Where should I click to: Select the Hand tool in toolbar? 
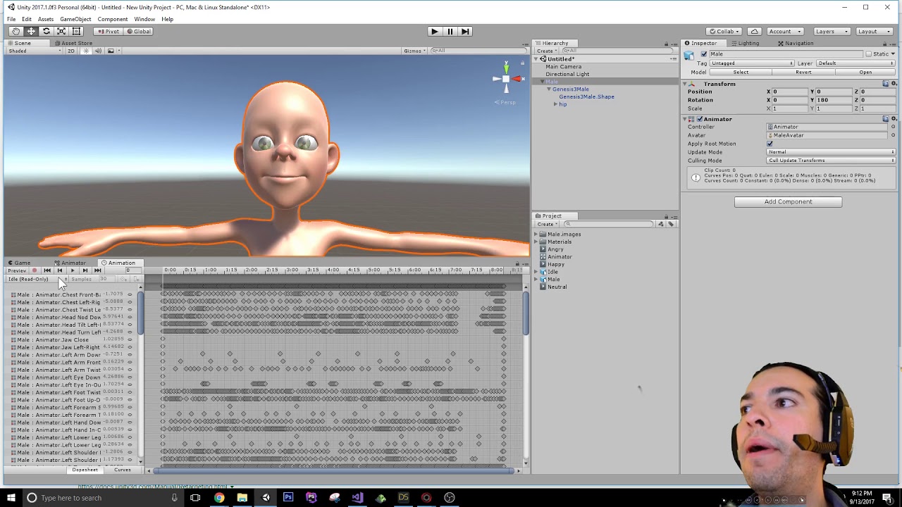tap(16, 31)
